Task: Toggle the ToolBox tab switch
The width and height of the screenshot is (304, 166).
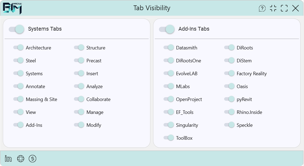Action: pyautogui.click(x=169, y=138)
